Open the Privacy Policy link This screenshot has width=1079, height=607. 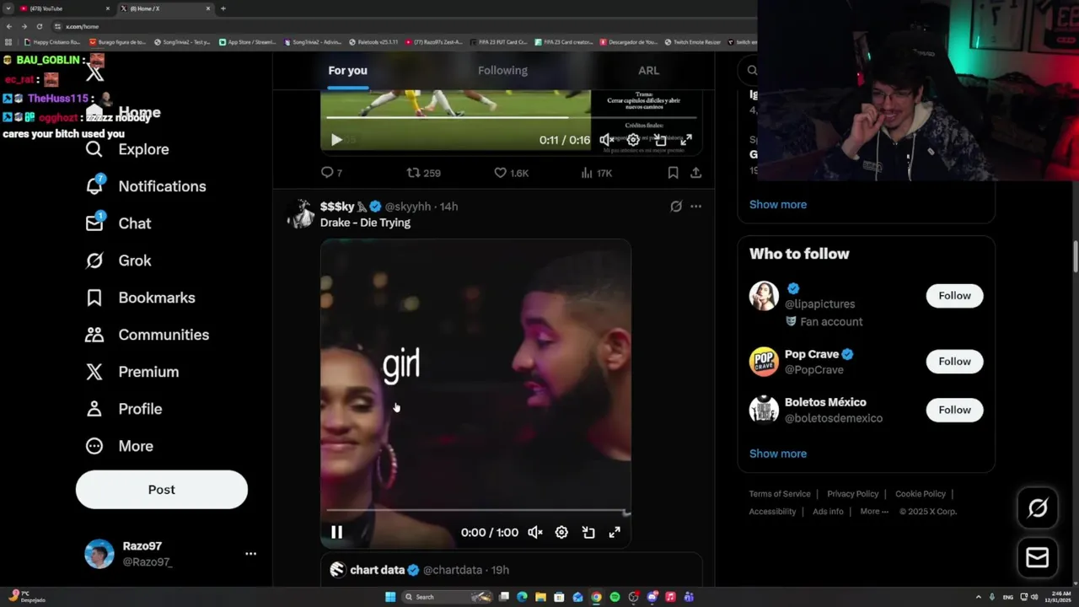tap(852, 494)
